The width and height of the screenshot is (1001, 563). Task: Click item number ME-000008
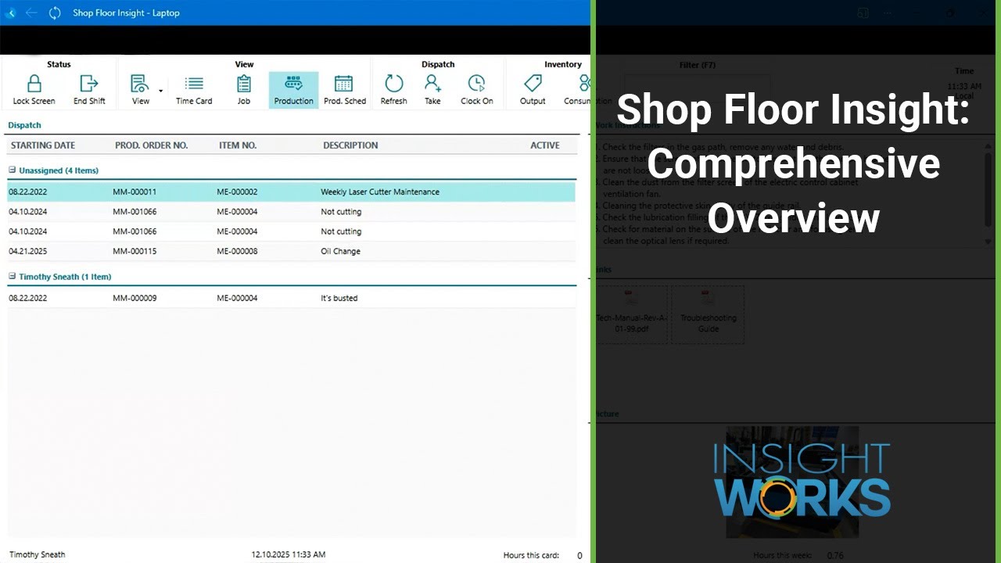(x=237, y=251)
